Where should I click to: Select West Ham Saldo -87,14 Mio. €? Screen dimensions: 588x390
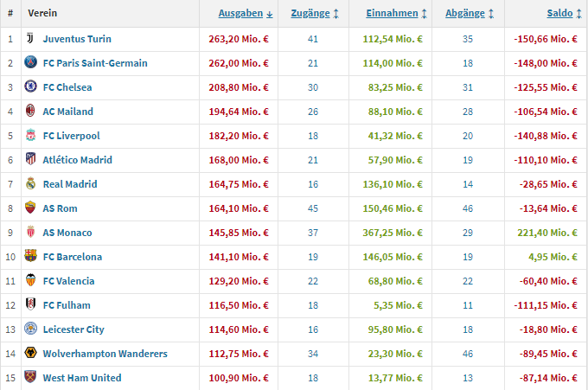[x=548, y=378]
